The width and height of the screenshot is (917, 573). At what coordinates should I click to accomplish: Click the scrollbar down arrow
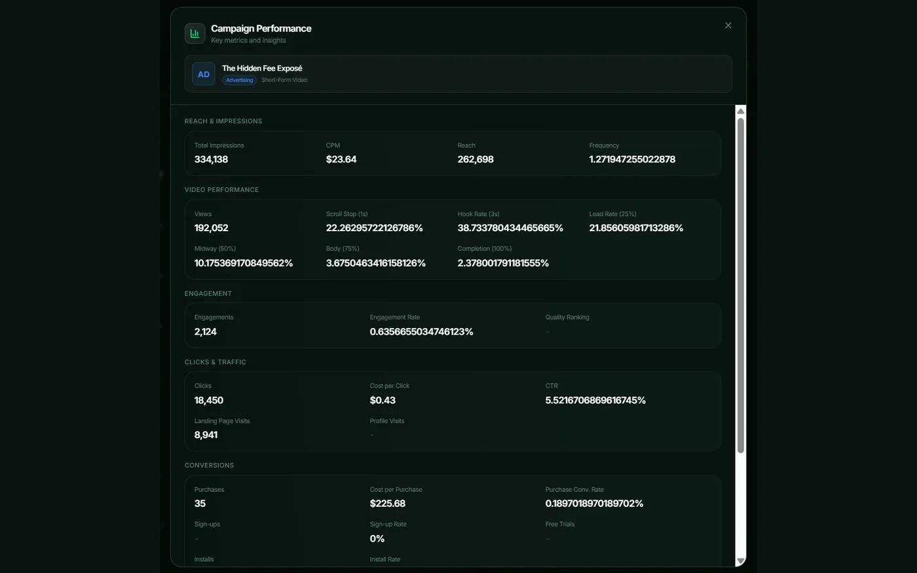[741, 561]
